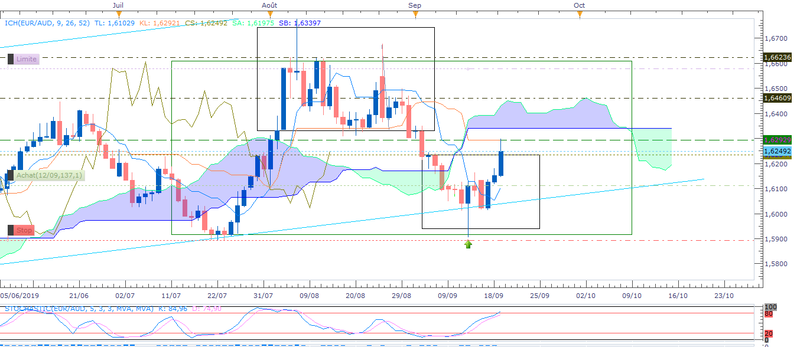The height and width of the screenshot is (347, 797).
Task: Click the 1,5800 price axis label
Action: 776,264
